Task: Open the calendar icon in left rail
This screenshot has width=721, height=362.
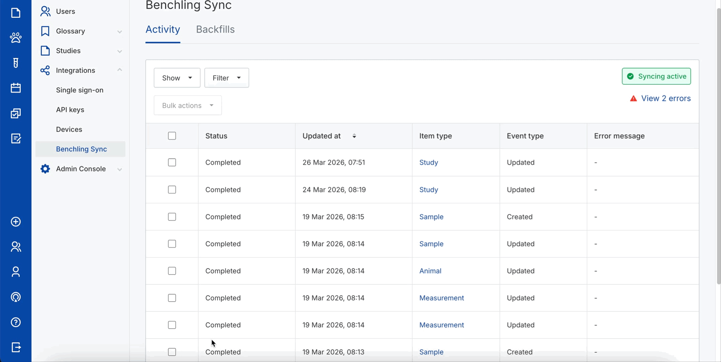Action: (x=16, y=88)
